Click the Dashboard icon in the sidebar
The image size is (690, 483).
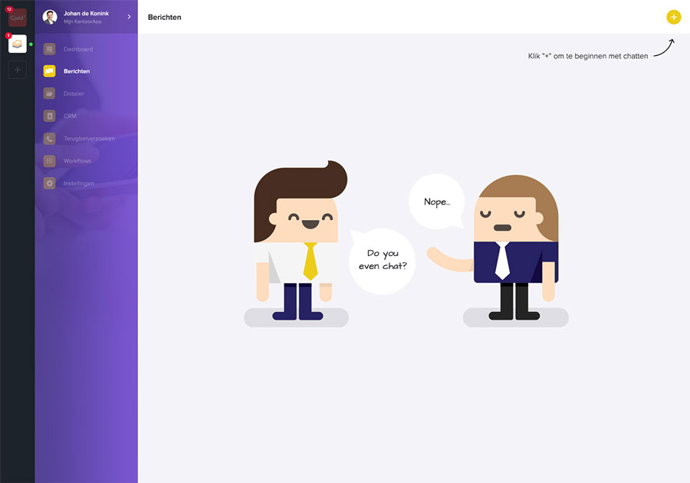click(49, 49)
